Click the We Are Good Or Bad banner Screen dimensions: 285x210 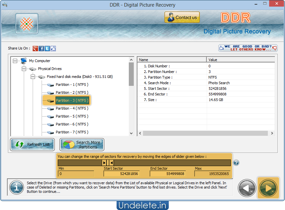248,48
